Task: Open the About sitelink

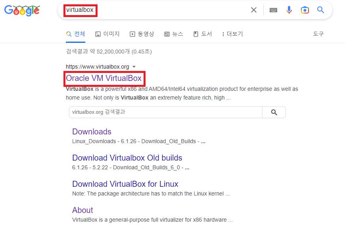Action: [83, 210]
